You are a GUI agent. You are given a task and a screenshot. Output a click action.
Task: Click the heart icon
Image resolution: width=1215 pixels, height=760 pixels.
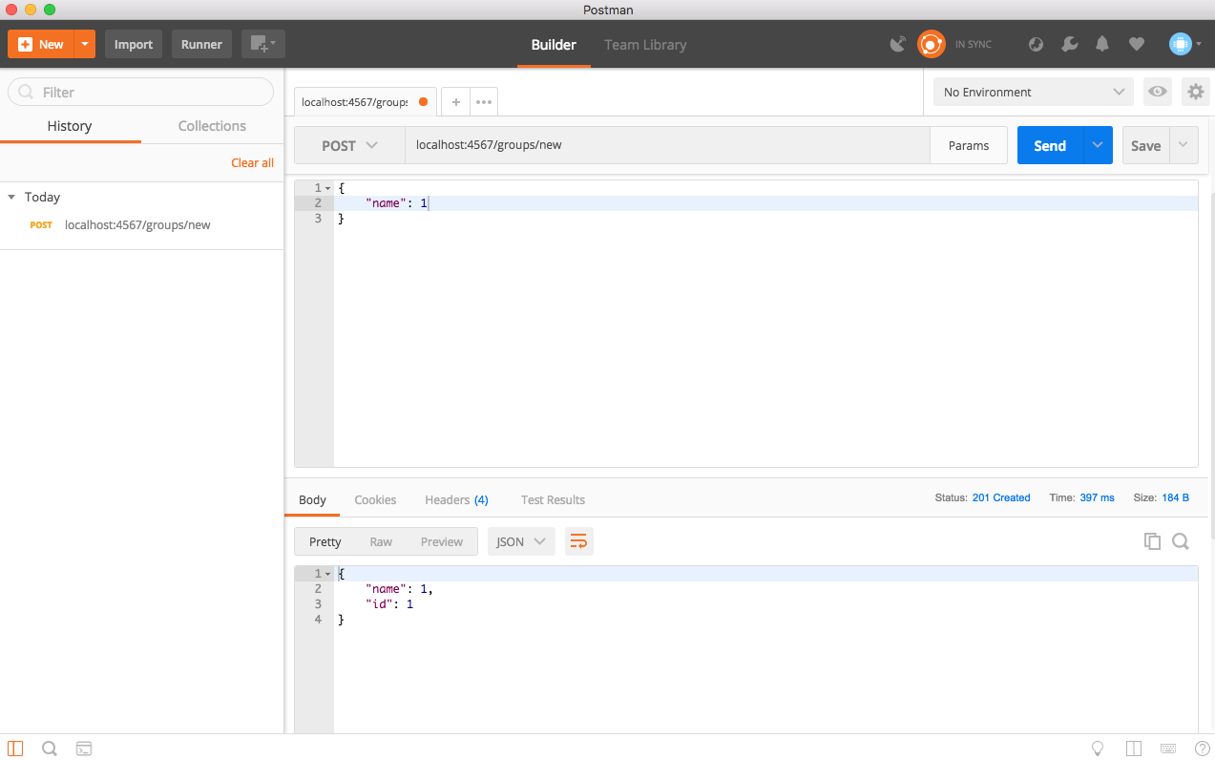[1136, 44]
